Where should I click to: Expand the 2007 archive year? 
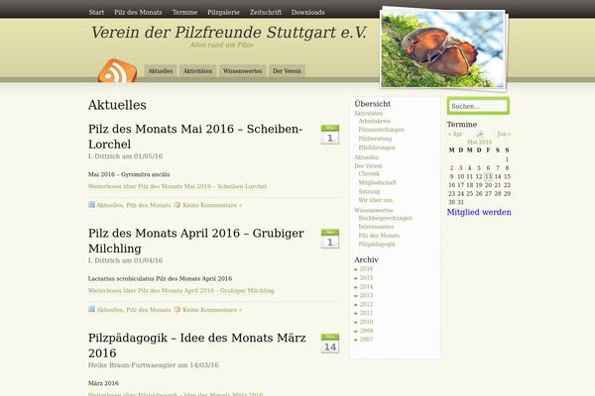(x=356, y=340)
